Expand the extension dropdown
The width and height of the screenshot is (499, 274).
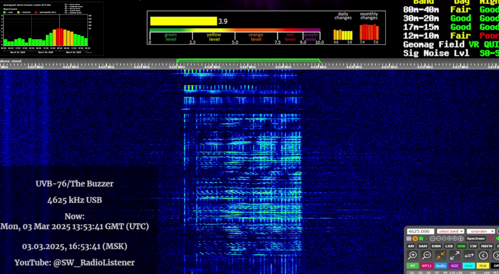point(480,232)
